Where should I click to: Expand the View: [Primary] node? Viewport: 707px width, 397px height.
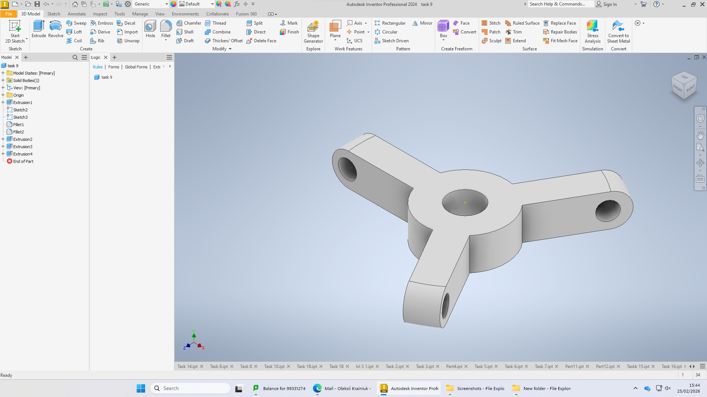point(3,88)
